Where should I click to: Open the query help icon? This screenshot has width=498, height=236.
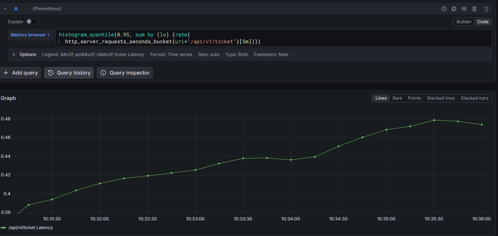point(444,9)
